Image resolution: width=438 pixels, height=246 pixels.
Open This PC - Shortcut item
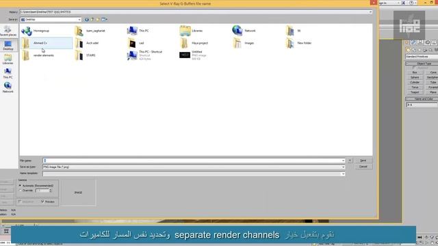[144, 55]
